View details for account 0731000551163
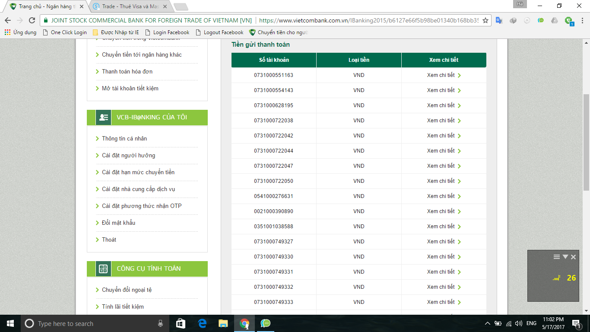The width and height of the screenshot is (590, 332). point(444,75)
